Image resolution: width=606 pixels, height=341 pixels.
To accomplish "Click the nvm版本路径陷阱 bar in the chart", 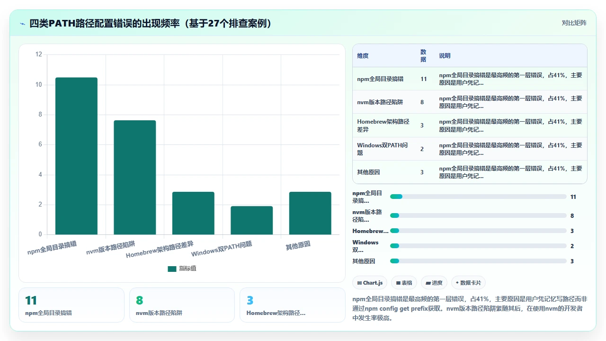I will (135, 177).
